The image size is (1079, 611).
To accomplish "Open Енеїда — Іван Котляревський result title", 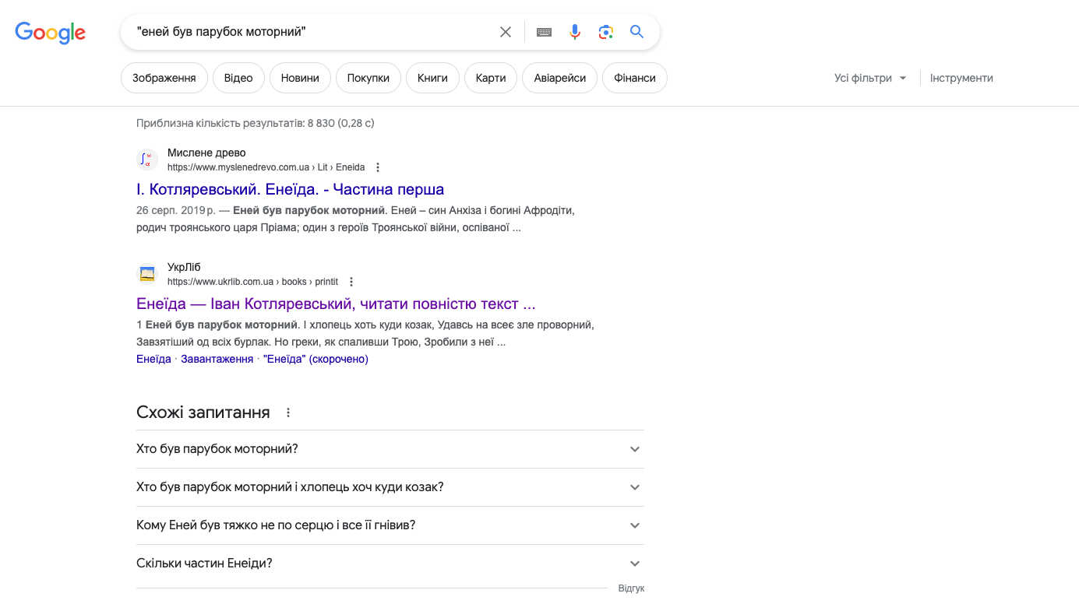I will click(x=336, y=304).
